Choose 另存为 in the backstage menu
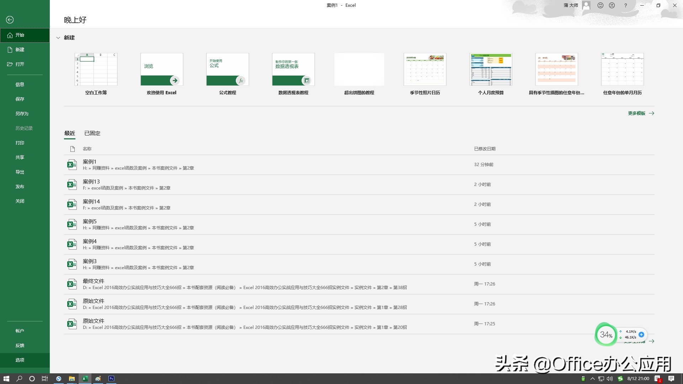683x384 pixels. coord(25,114)
